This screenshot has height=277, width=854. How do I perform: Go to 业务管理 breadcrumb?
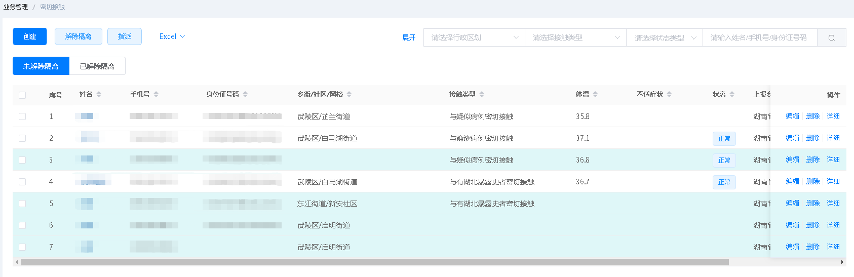[x=16, y=7]
